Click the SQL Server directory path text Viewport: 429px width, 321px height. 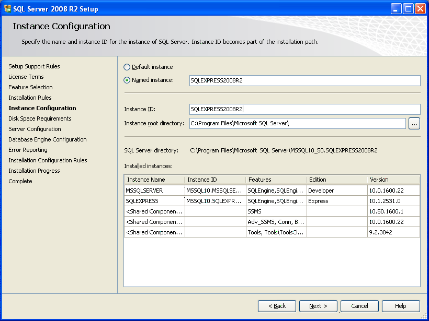coord(284,150)
